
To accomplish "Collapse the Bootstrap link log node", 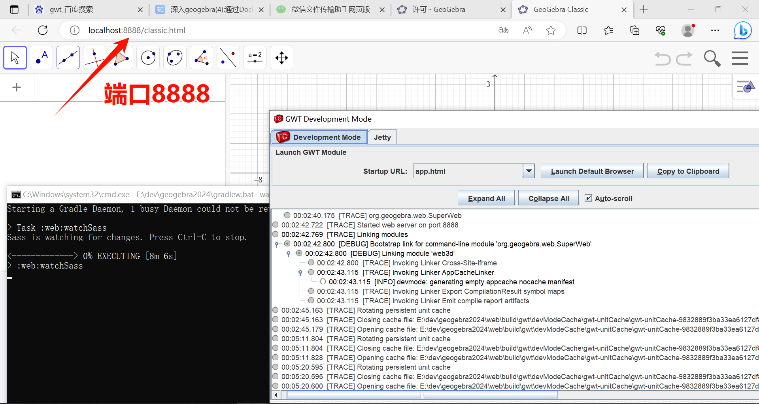I will [x=276, y=244].
